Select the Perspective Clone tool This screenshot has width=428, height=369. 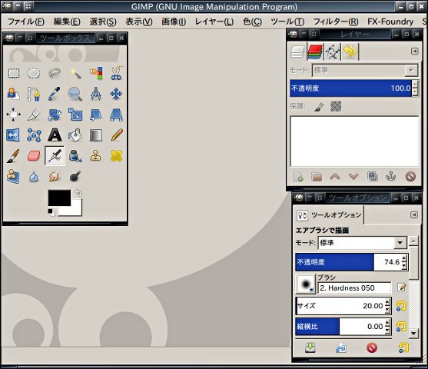pyautogui.click(x=14, y=177)
